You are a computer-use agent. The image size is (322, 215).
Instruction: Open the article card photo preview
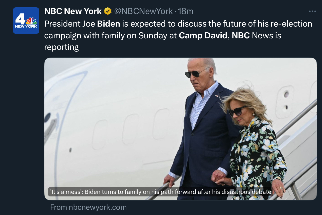pos(181,129)
